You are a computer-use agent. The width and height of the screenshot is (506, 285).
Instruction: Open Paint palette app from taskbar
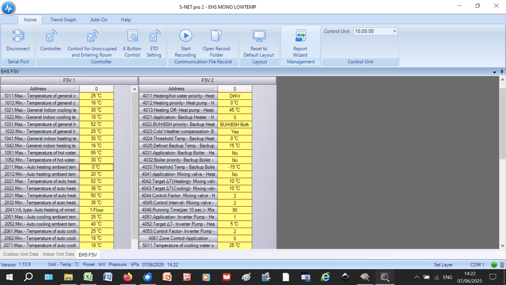pyautogui.click(x=246, y=277)
